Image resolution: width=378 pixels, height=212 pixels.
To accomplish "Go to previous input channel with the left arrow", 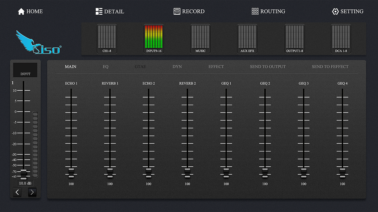I will point(17,192).
